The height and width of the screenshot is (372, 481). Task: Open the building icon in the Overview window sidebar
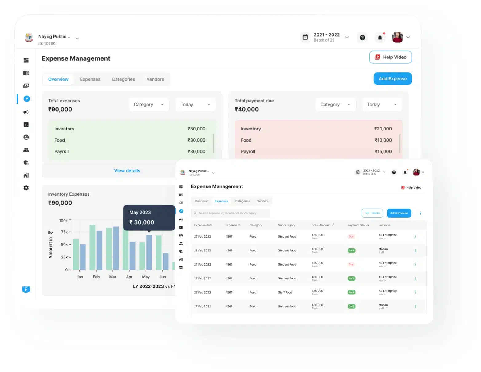pyautogui.click(x=26, y=175)
